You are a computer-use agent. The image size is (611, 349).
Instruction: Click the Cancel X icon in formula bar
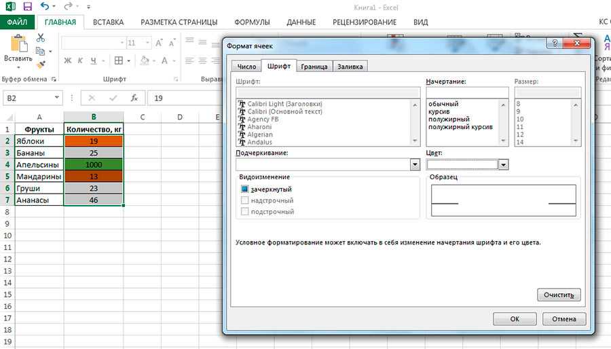point(92,98)
